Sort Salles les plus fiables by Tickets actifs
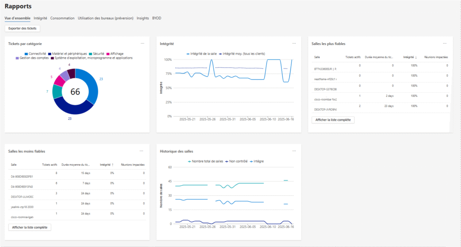461x247 pixels. 353,57
